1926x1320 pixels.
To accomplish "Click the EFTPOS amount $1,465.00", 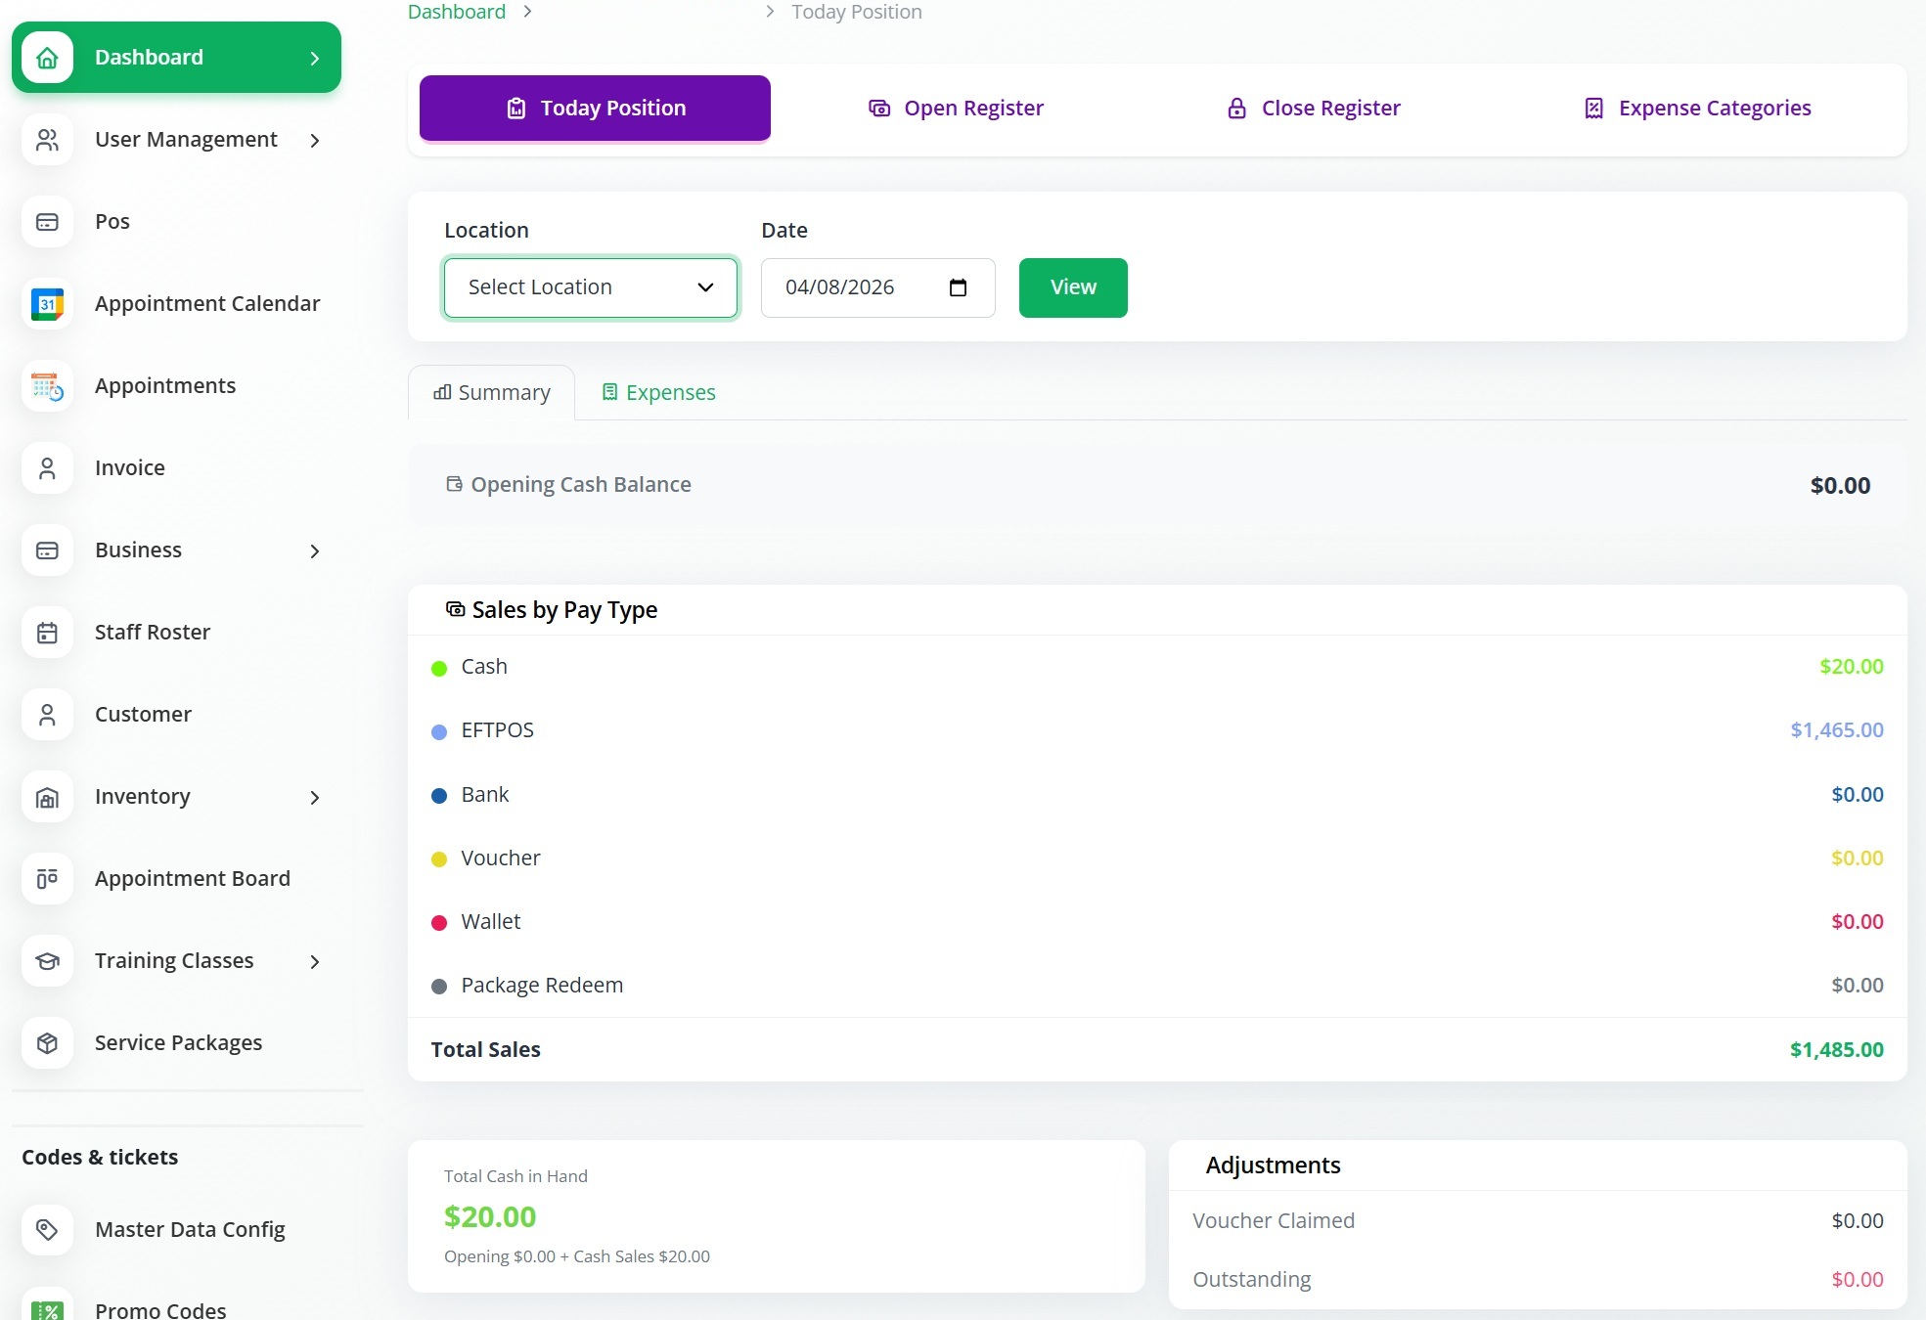I will (1837, 730).
